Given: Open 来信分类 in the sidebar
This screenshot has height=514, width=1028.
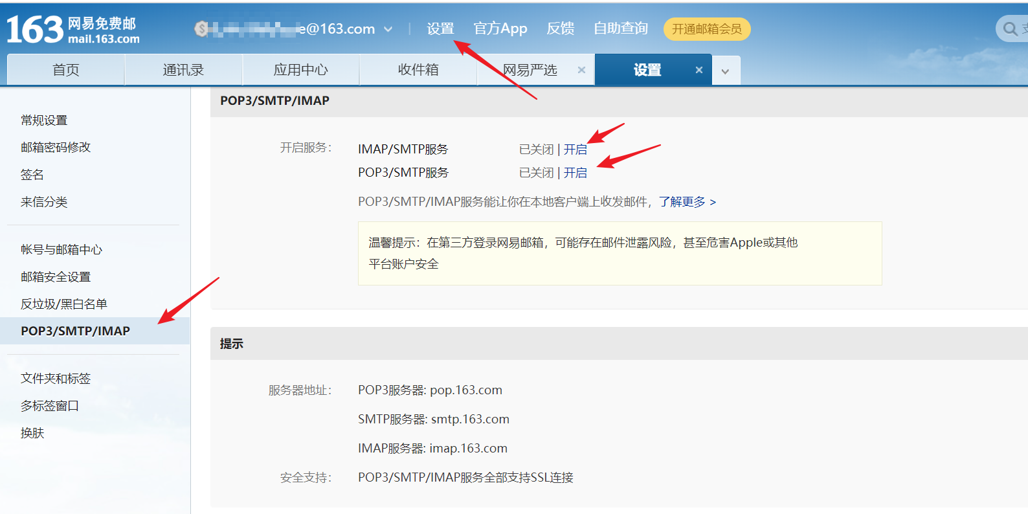Looking at the screenshot, I should [44, 202].
